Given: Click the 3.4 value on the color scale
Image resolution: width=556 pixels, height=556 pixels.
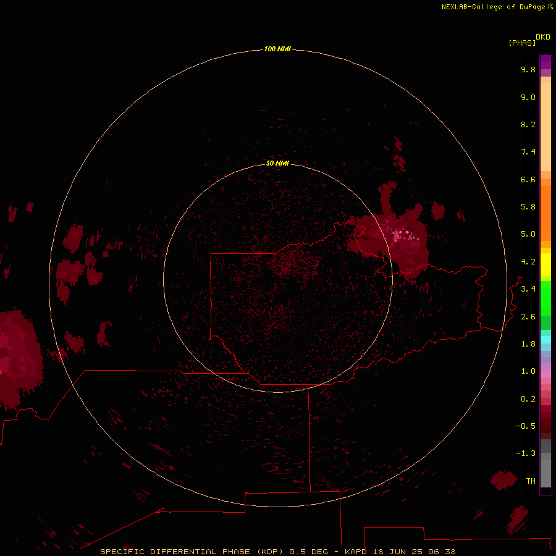Looking at the screenshot, I should pyautogui.click(x=528, y=289).
